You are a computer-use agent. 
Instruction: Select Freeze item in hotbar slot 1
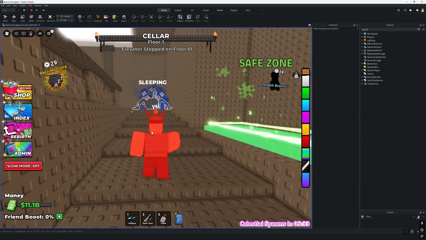132,219
